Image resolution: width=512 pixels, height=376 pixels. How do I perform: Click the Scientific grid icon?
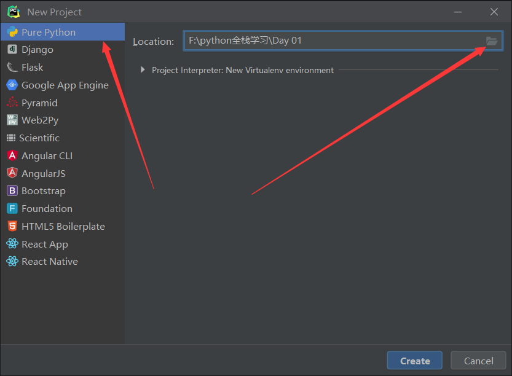coord(11,138)
